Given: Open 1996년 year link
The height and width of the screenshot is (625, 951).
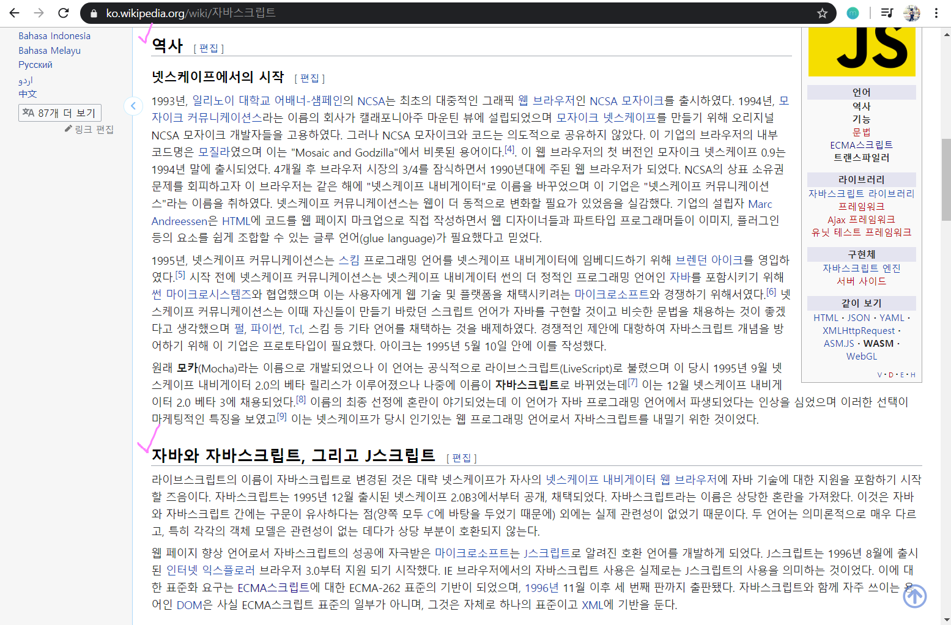Looking at the screenshot, I should 541,587.
